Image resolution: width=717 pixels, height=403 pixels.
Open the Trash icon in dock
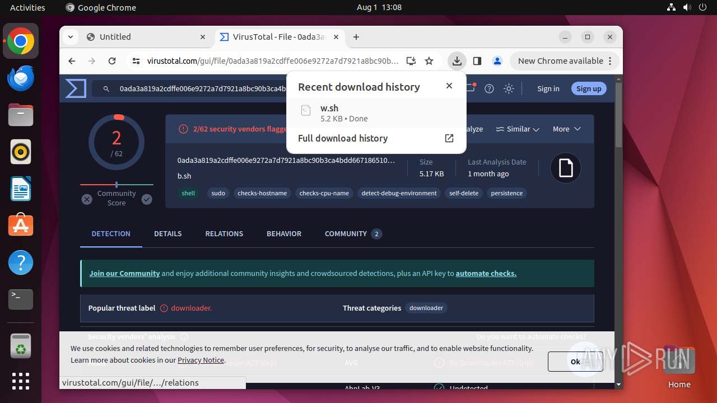pos(21,346)
